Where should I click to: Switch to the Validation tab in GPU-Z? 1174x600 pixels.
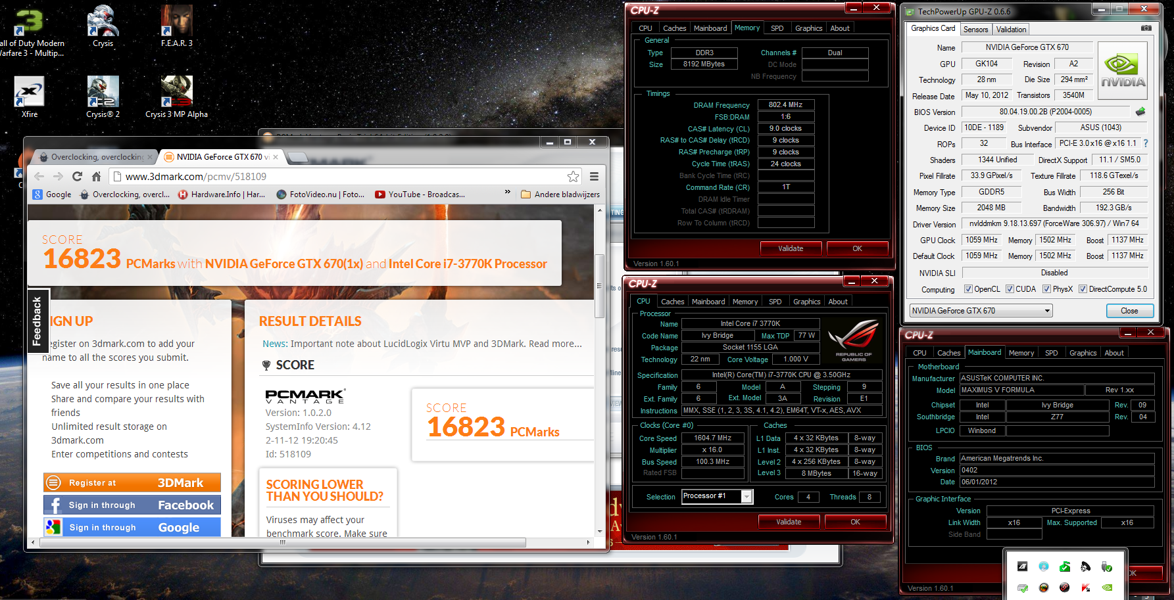[x=1011, y=30]
